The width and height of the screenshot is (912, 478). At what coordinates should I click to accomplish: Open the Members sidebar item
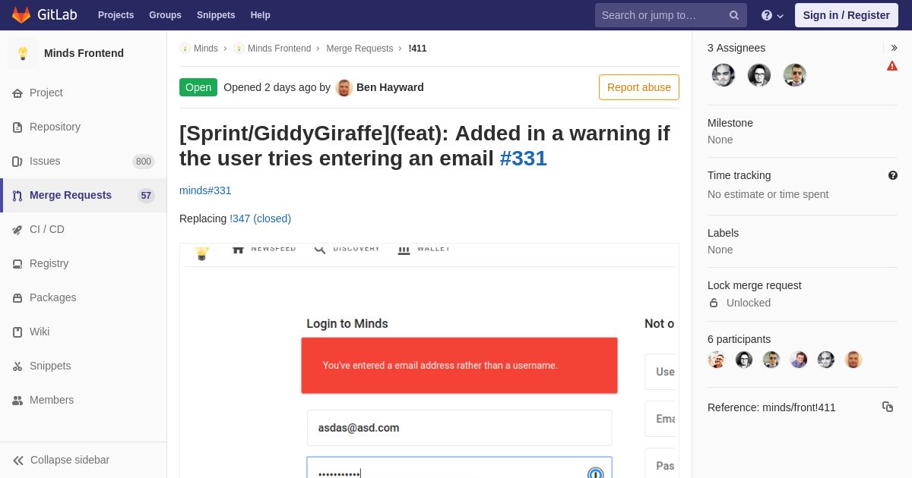[84, 400]
